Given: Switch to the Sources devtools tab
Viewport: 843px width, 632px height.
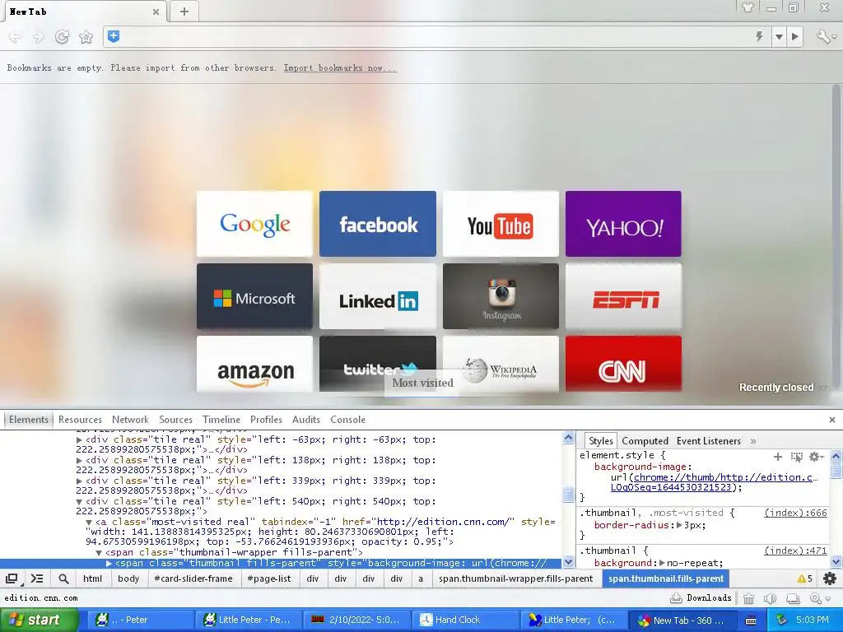Looking at the screenshot, I should point(175,419).
